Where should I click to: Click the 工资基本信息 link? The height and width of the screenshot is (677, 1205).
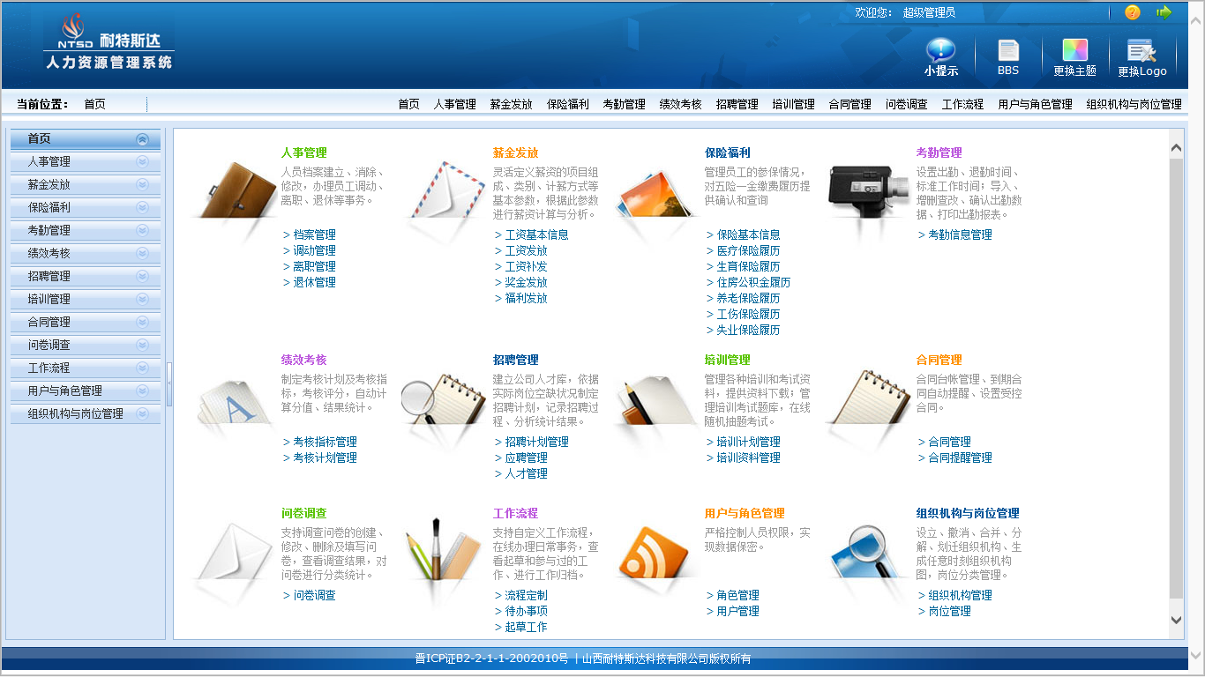pos(536,234)
